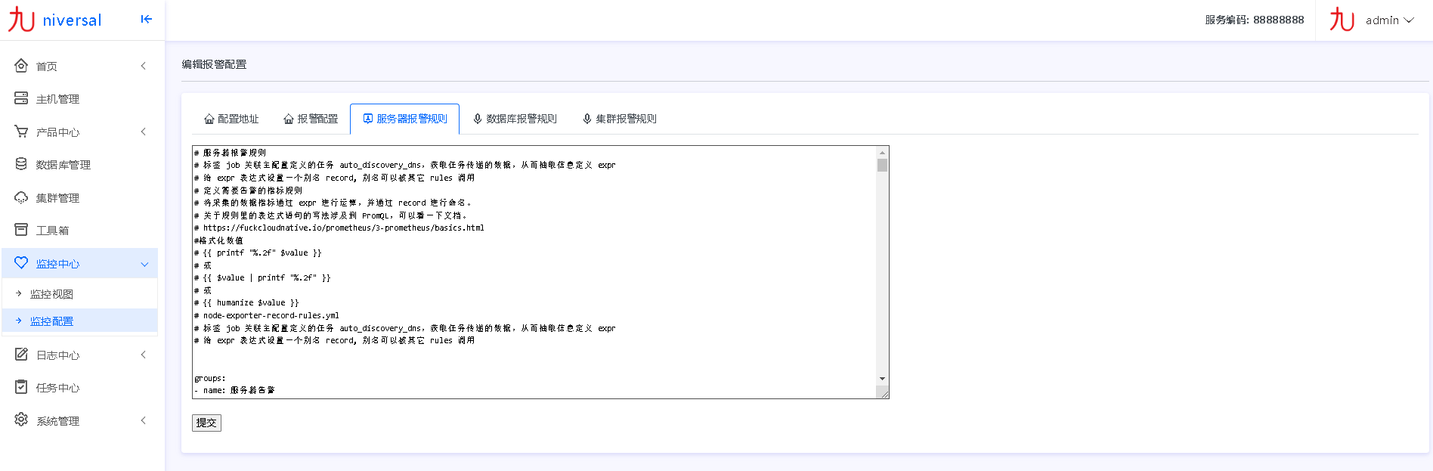
Task: Click the 'humanize $value' line
Action: click(x=246, y=302)
